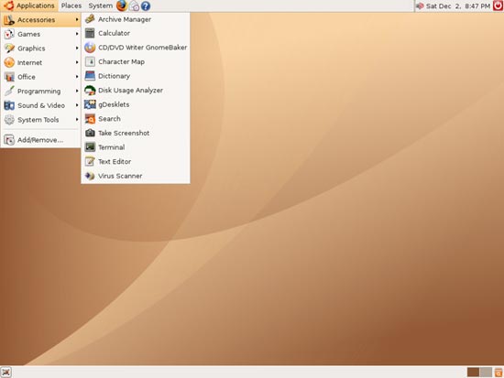Open the Help icon in top panel
This screenshot has width=504, height=378.
point(146,6)
